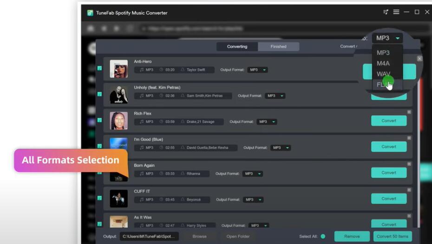Click the output path field
This screenshot has width=432, height=244.
149,236
